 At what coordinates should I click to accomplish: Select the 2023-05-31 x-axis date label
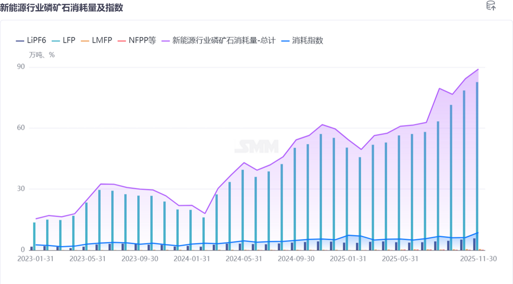pos(87,258)
